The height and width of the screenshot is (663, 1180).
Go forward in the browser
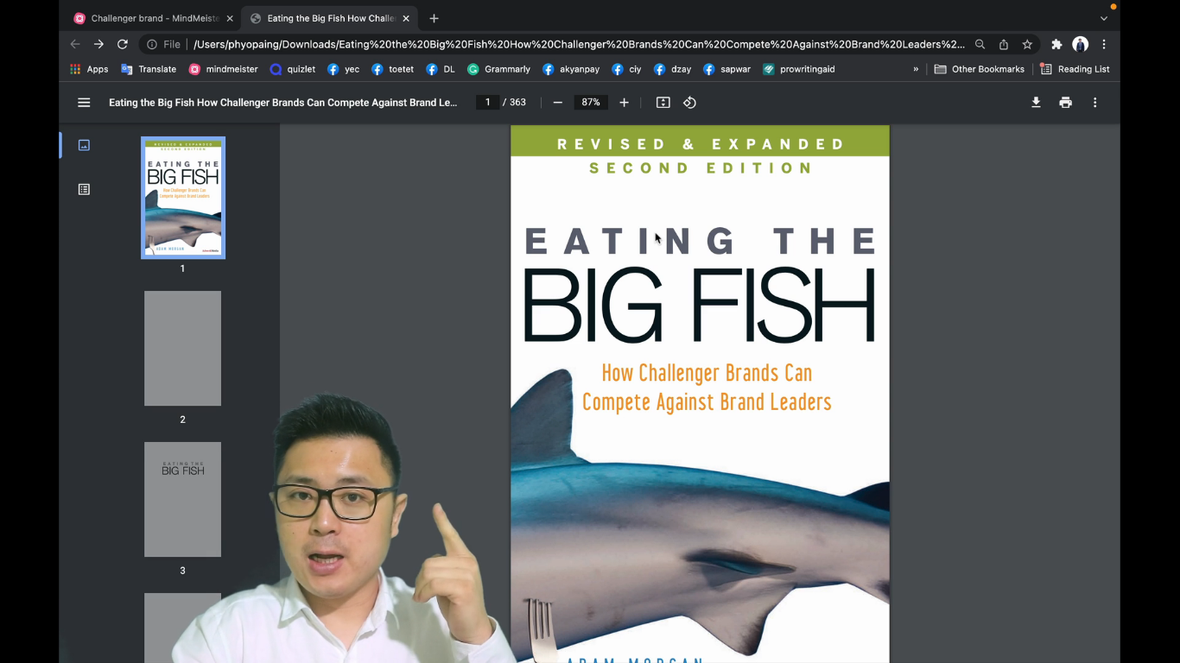click(x=98, y=44)
